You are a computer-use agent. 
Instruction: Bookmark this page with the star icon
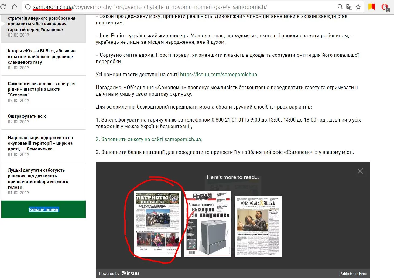tap(358, 7)
